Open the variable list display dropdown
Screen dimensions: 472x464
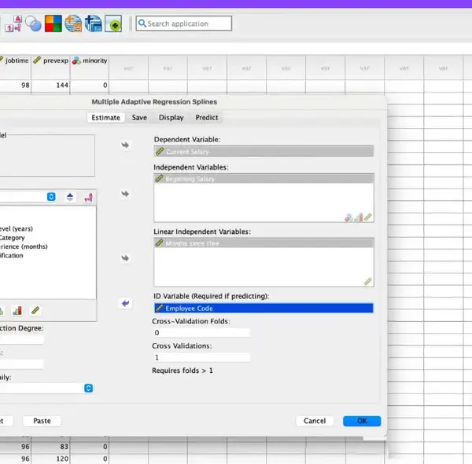coord(51,197)
